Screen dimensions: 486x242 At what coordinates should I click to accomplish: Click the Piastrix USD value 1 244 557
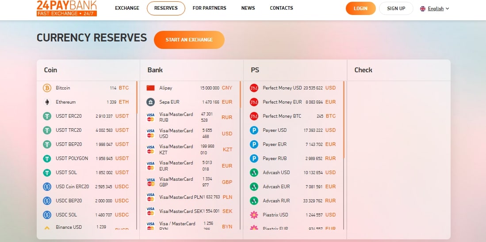pyautogui.click(x=314, y=215)
